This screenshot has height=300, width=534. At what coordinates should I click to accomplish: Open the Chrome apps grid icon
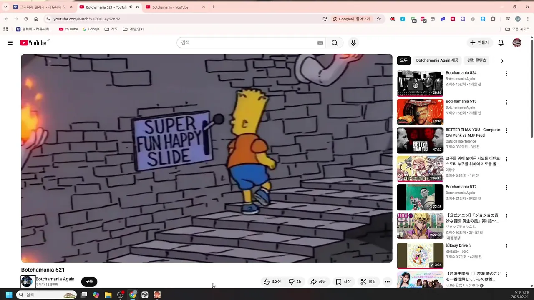5,29
